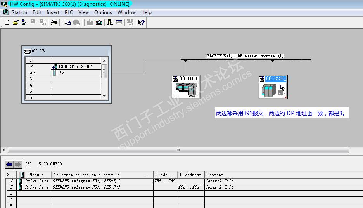The width and height of the screenshot is (363, 208).
Task: Click the horizontal scrollbar thumb
Action: (x=178, y=150)
